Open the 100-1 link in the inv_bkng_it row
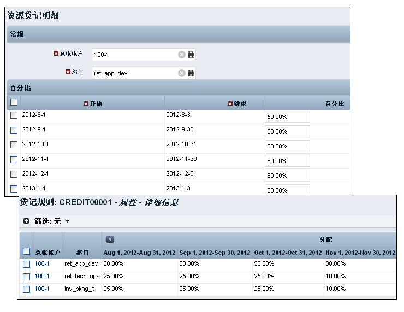 coord(41,289)
